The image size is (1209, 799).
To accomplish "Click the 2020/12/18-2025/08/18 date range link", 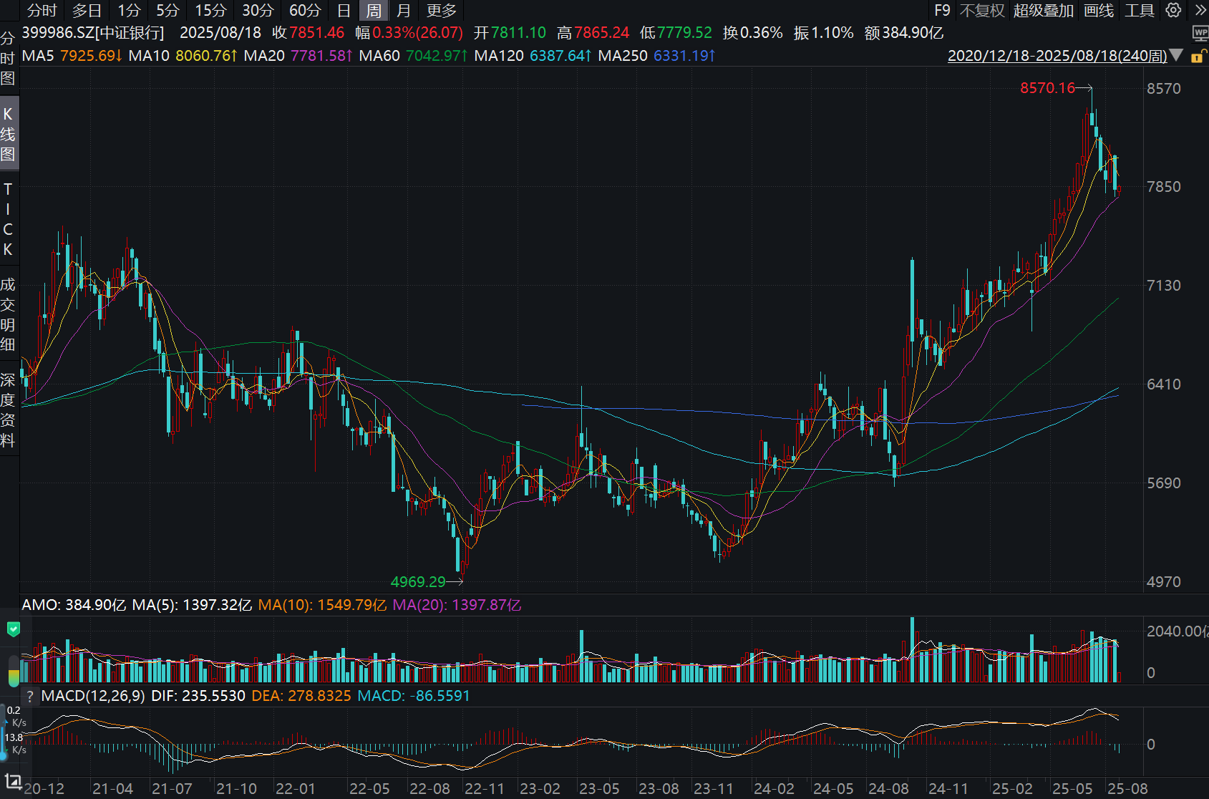I will pos(1057,56).
